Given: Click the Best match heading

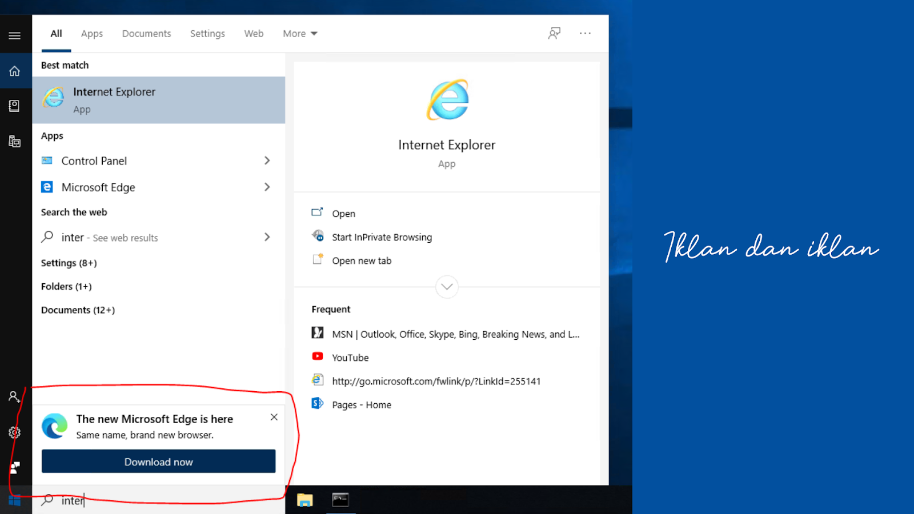Looking at the screenshot, I should (65, 65).
